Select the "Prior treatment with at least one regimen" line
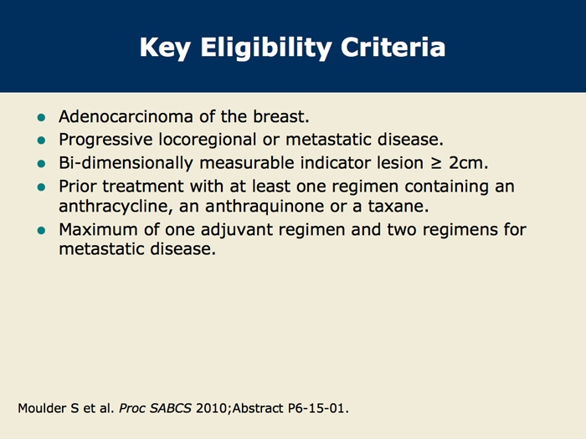This screenshot has height=439, width=586. (286, 185)
